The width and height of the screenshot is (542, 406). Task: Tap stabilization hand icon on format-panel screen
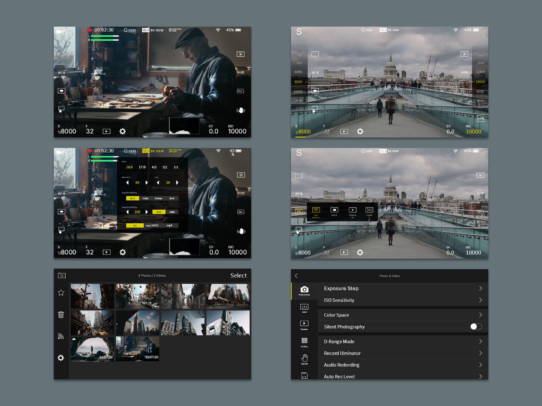pos(241,231)
